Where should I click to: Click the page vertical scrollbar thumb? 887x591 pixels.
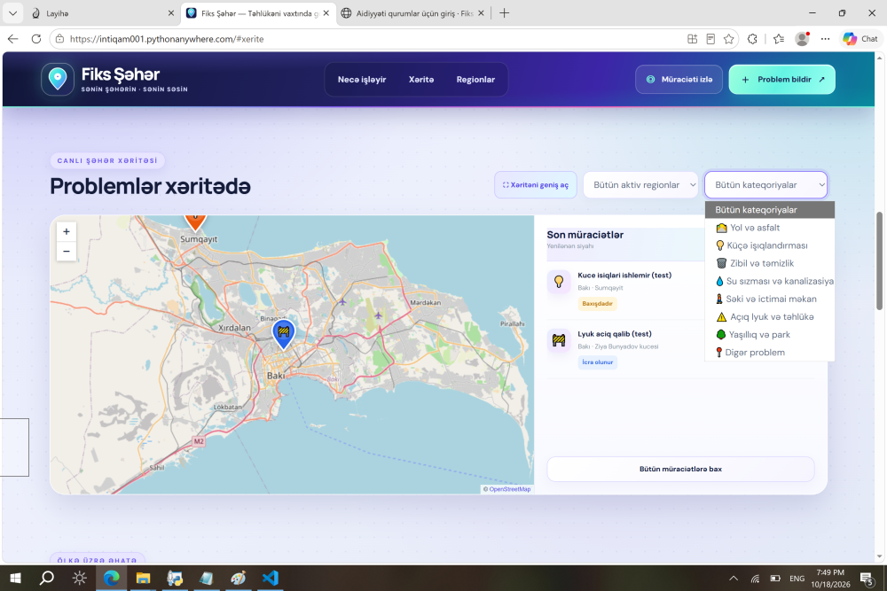[x=879, y=261]
